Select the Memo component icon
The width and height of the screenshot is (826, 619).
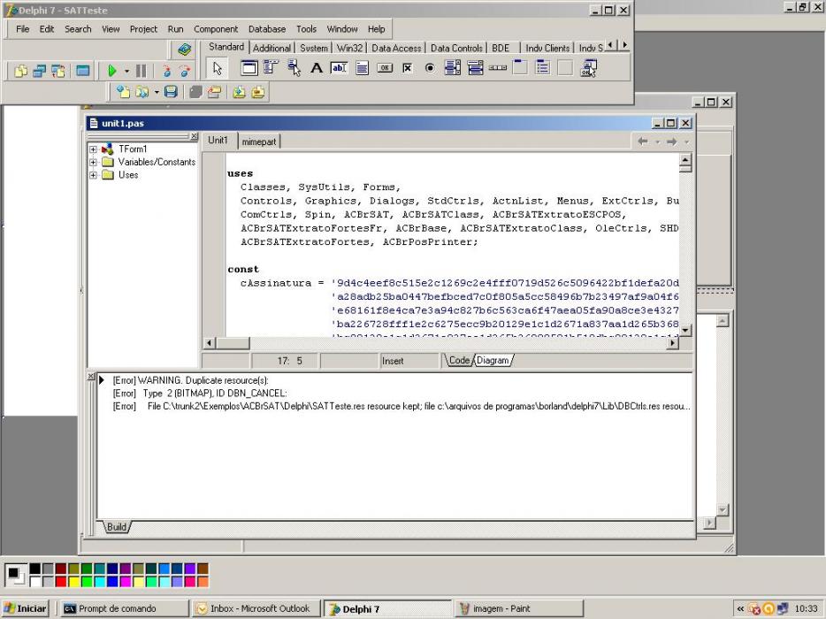click(x=362, y=67)
